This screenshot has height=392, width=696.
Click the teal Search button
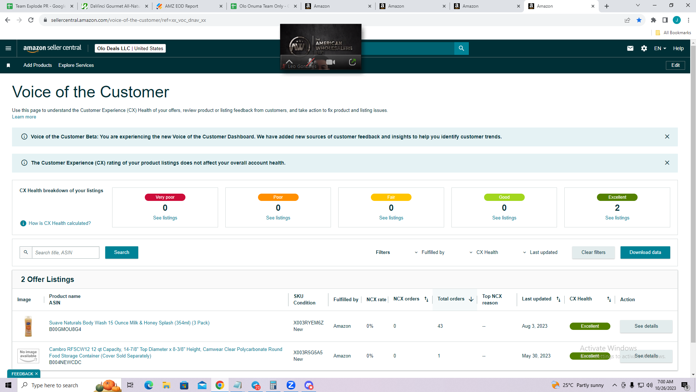tap(122, 252)
